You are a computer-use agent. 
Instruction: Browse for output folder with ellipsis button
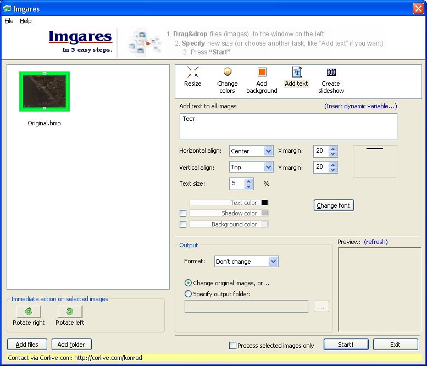[321, 307]
